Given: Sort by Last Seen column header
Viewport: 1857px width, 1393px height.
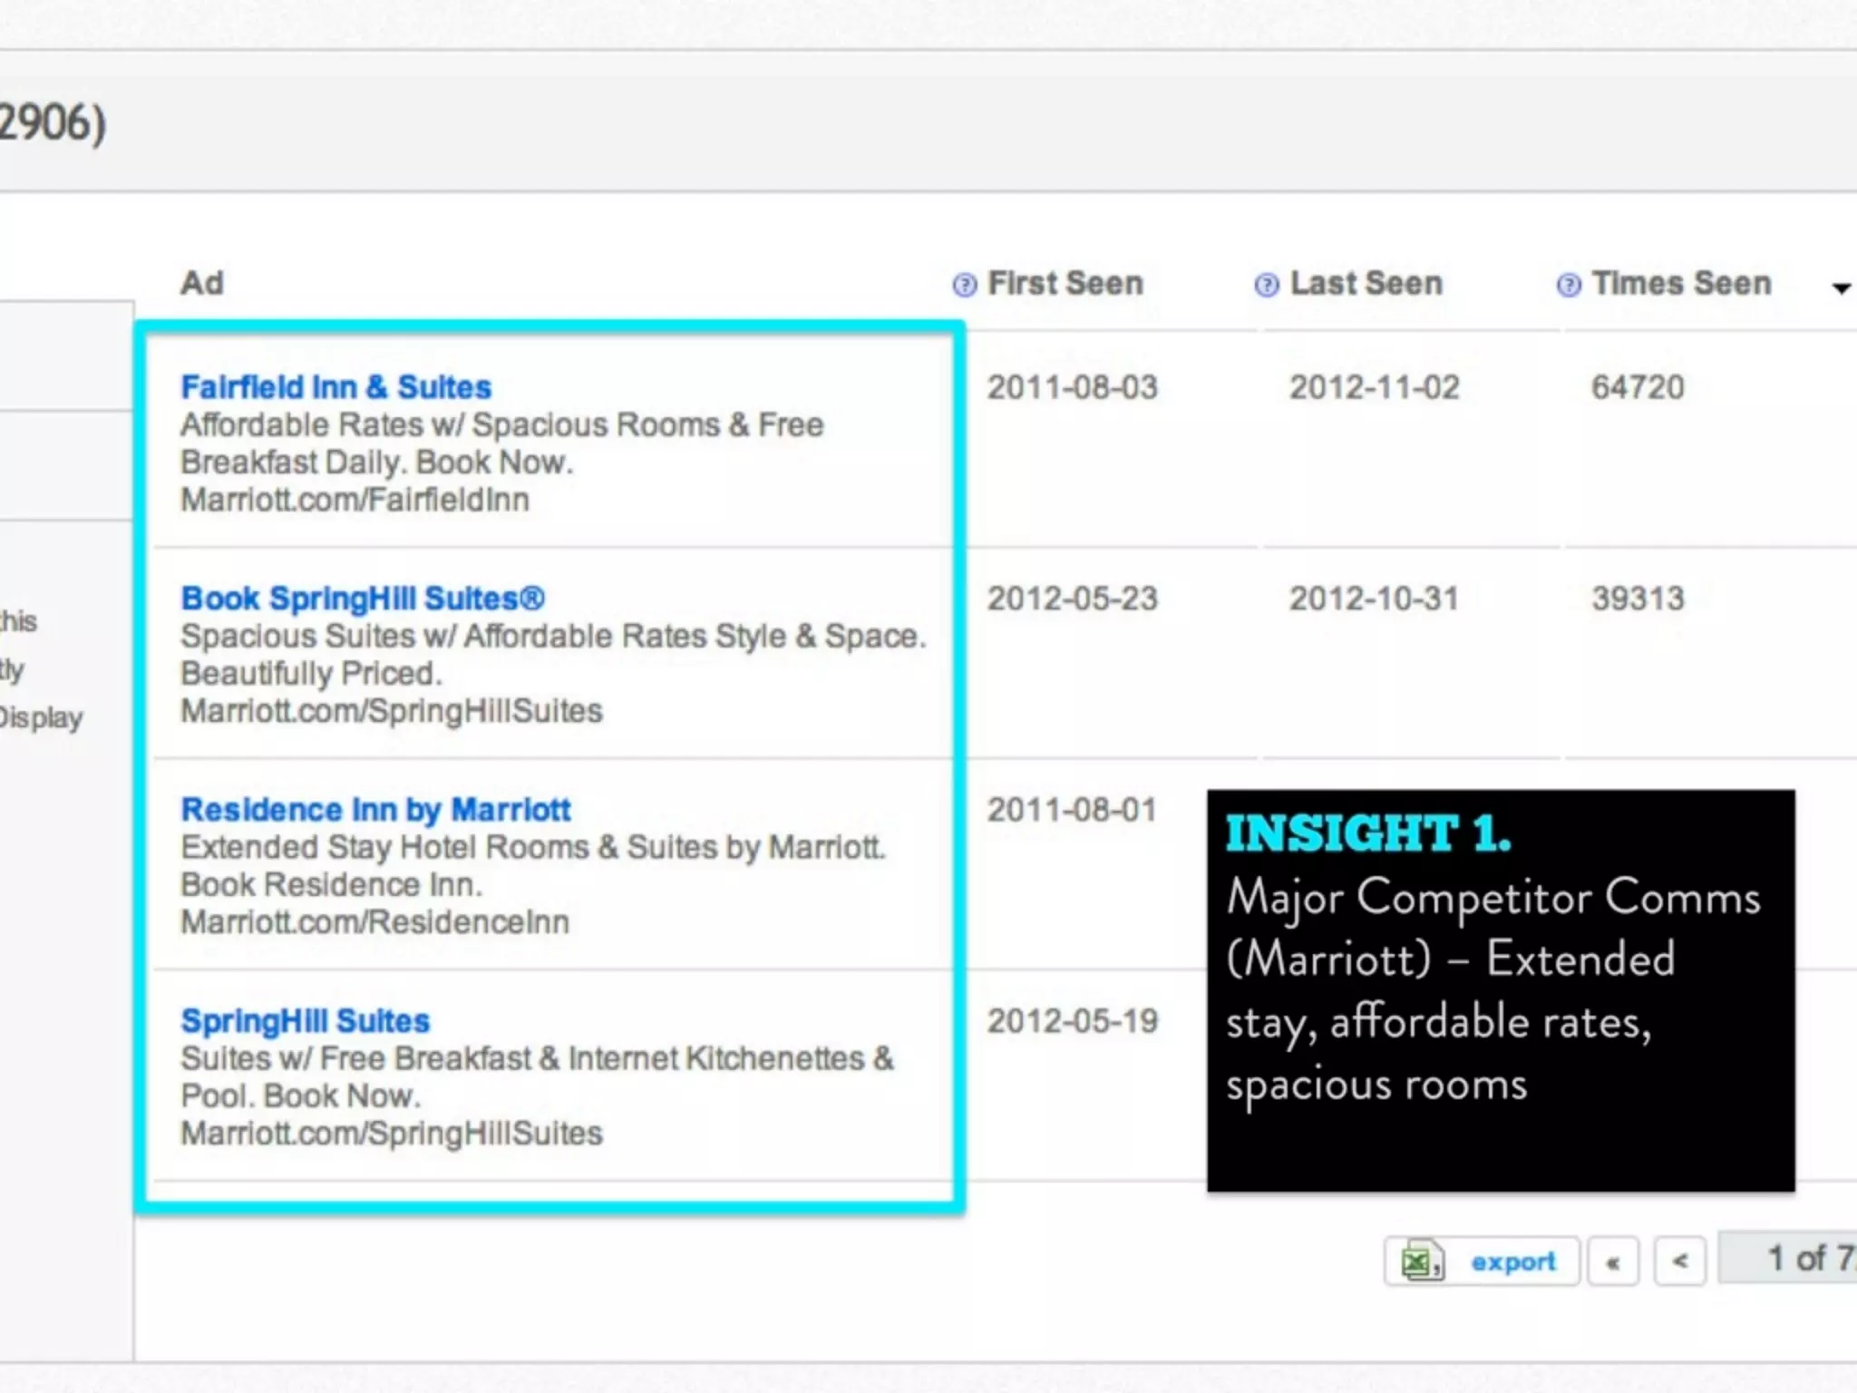Looking at the screenshot, I should point(1366,283).
